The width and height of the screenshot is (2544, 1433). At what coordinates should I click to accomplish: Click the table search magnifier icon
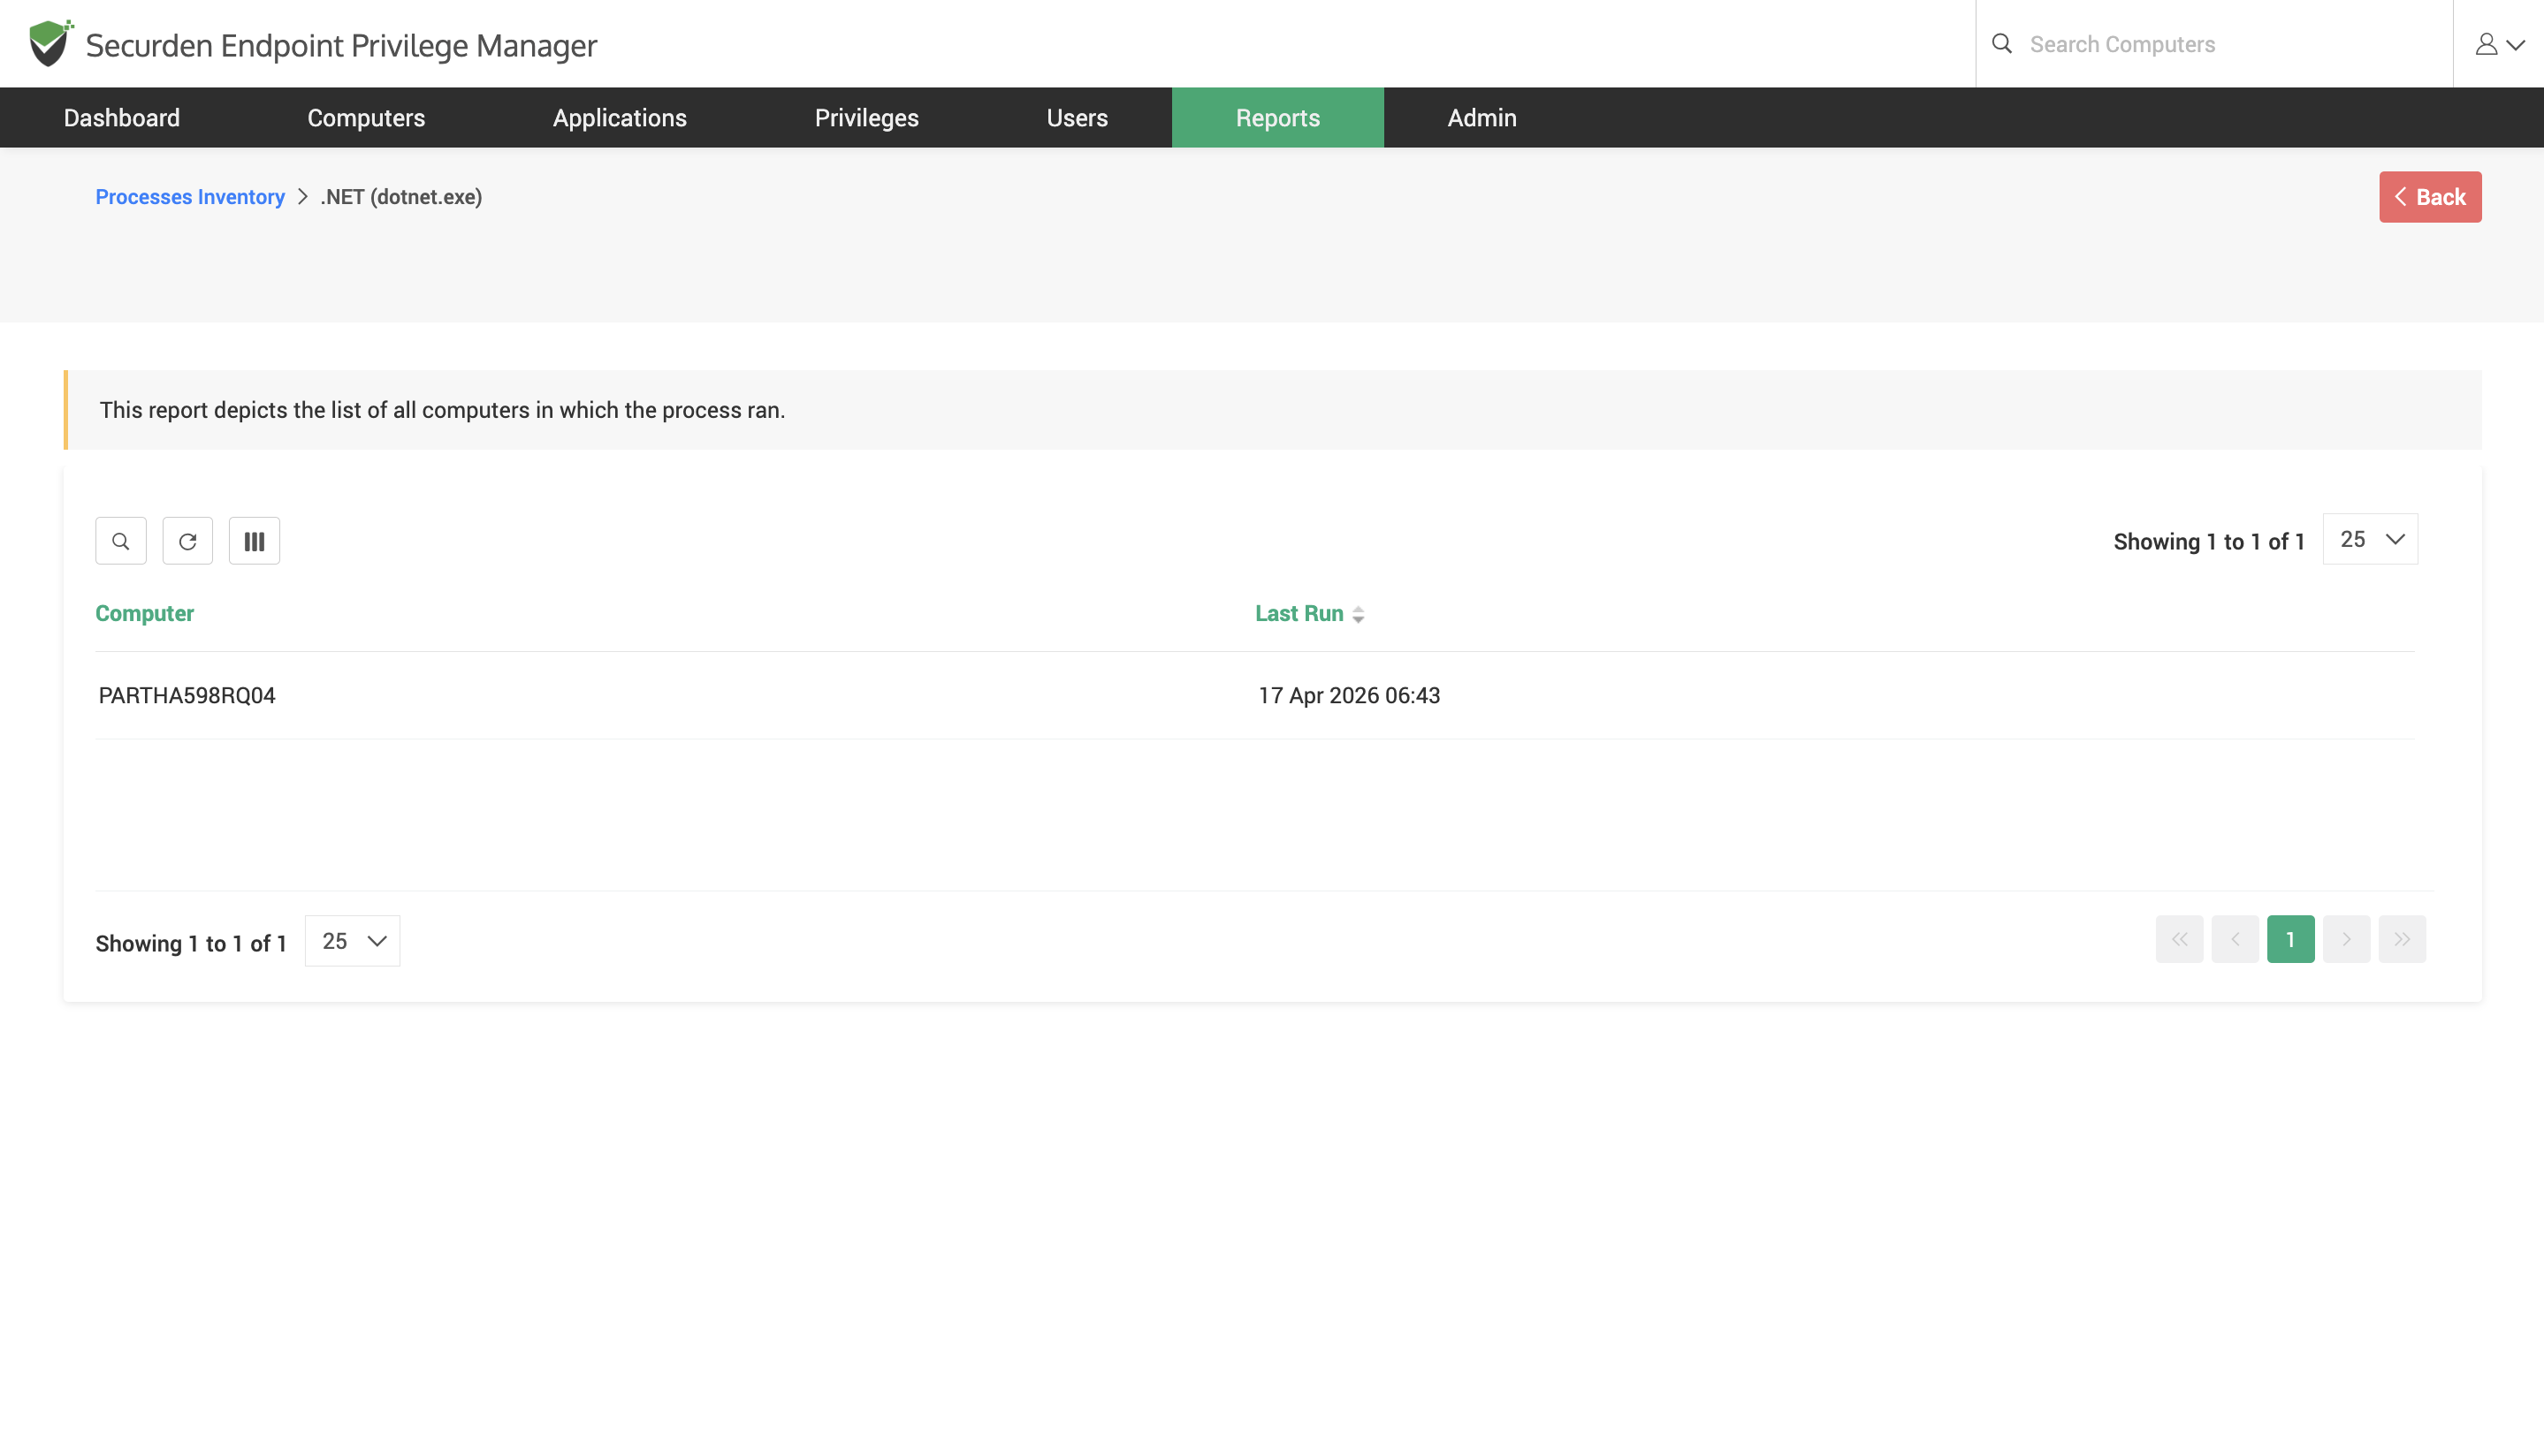120,541
